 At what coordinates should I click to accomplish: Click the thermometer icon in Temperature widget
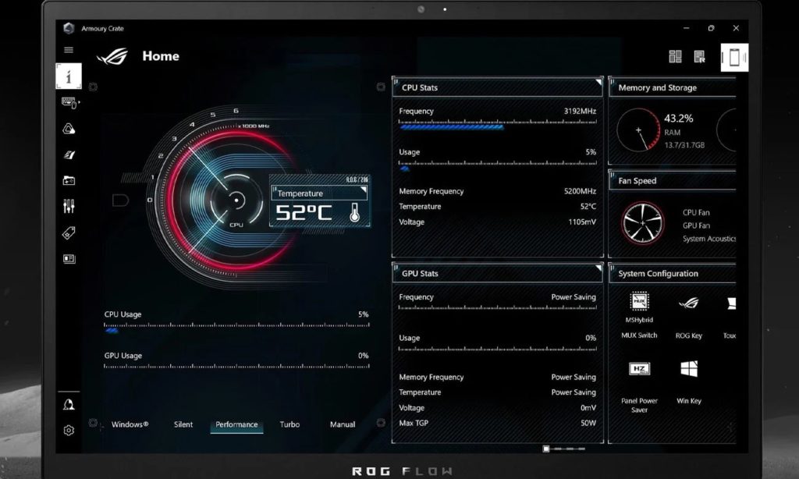tap(355, 212)
